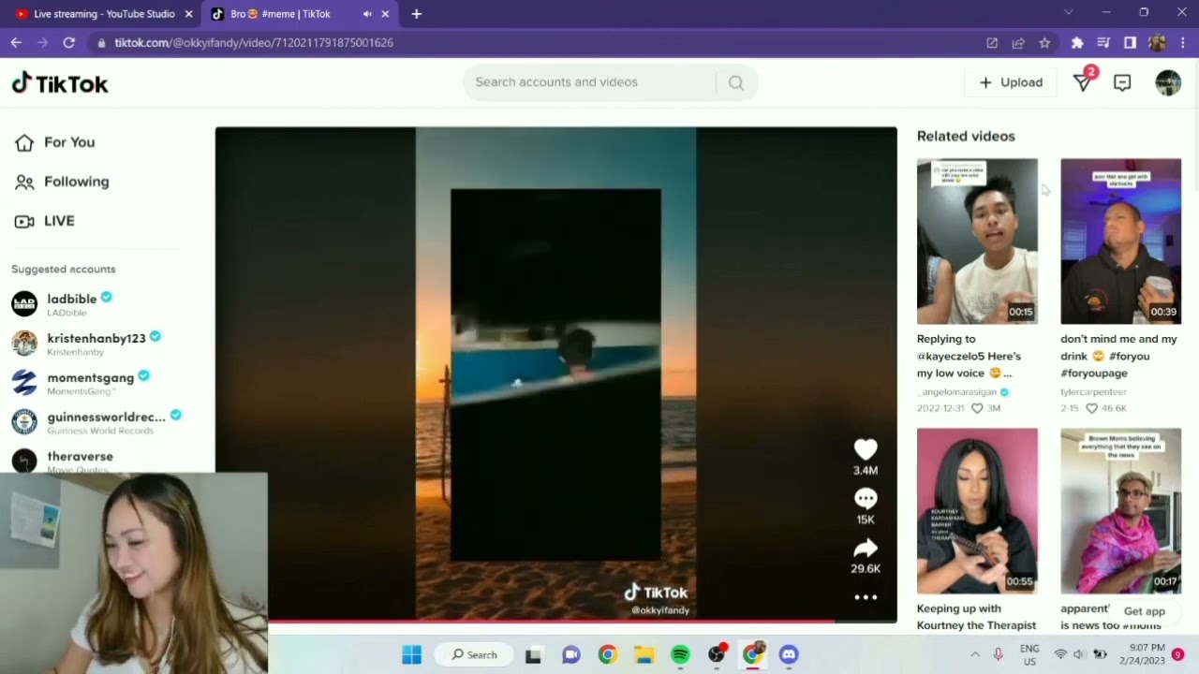
Task: Open inbox filter icon with 2 badge
Action: [x=1083, y=82]
